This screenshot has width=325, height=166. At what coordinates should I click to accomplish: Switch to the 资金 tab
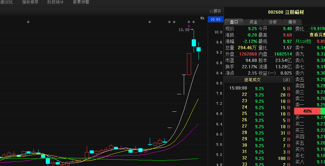click(253, 22)
